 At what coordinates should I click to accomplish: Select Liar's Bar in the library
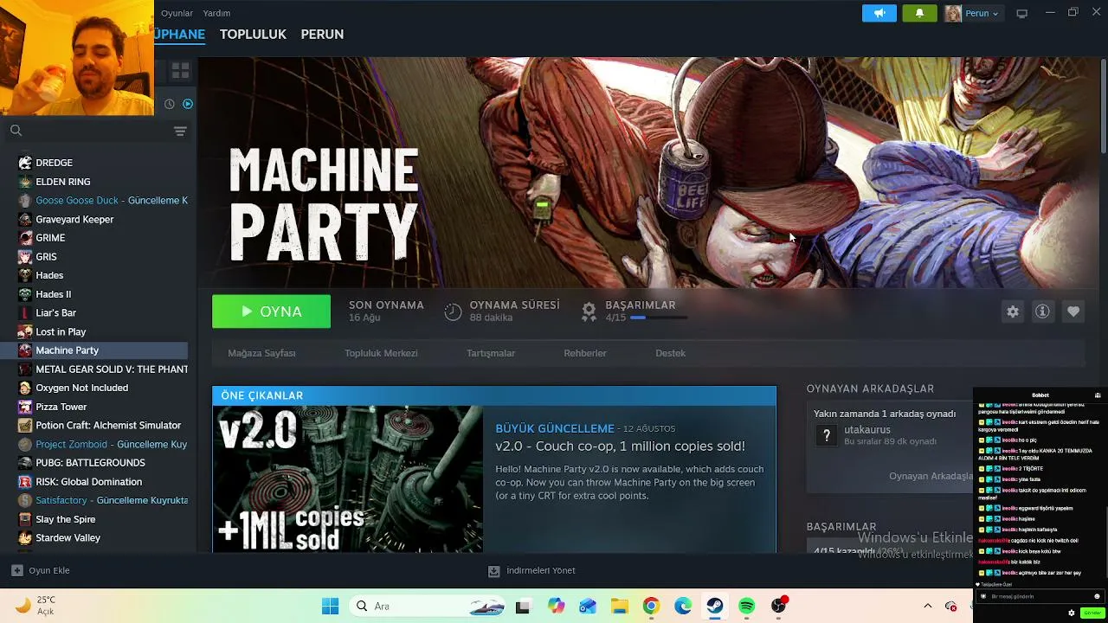[x=56, y=313]
